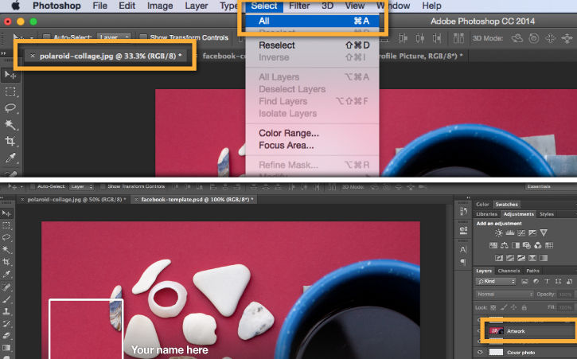Screen dimensions: 577x359
Task: Choose Reselect from the Select menu
Action: 312,45
